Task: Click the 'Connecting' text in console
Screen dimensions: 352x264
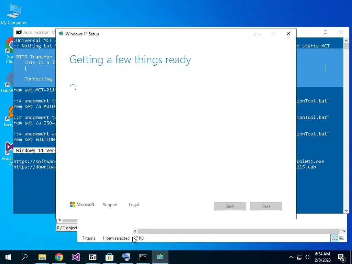Action: [x=38, y=79]
